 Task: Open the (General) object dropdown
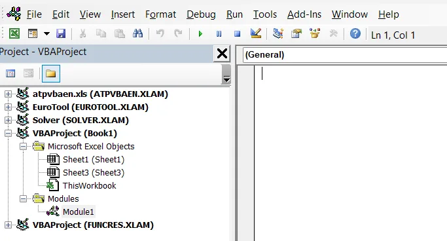tap(345, 55)
